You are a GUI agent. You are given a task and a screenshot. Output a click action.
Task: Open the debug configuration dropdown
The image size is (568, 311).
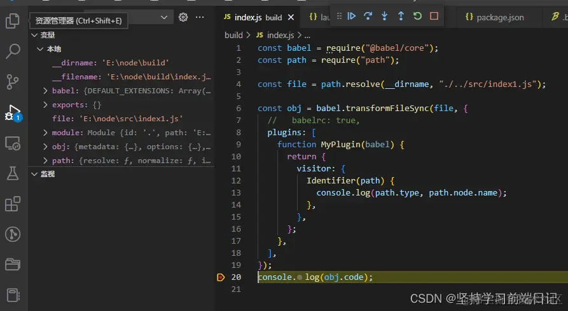163,17
